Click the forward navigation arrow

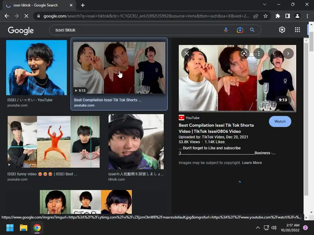(x=17, y=16)
